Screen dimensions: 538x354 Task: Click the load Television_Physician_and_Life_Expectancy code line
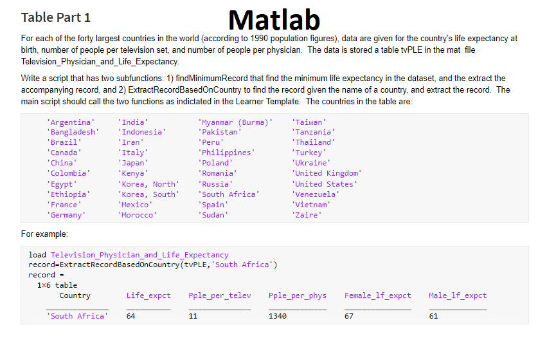(x=129, y=255)
